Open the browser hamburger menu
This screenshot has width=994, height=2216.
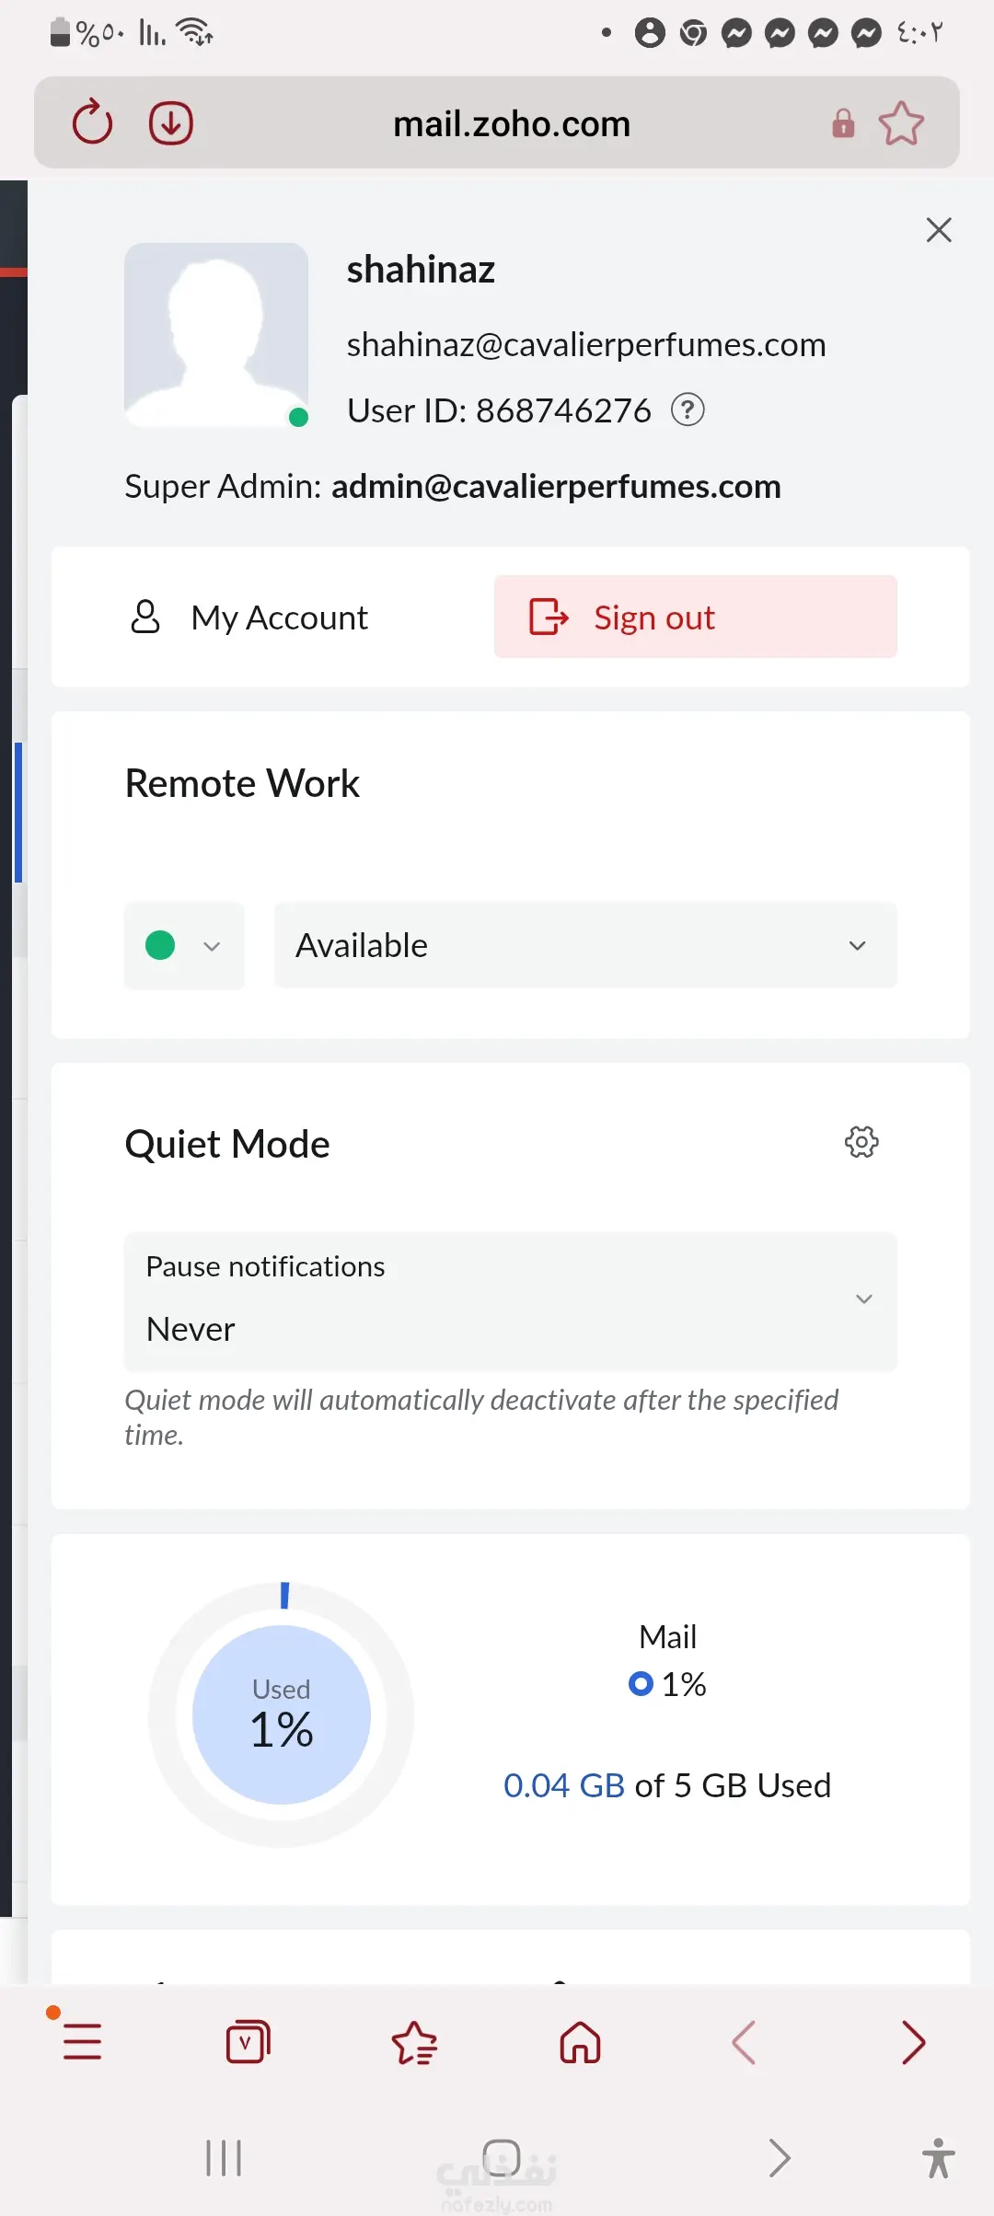click(82, 2042)
